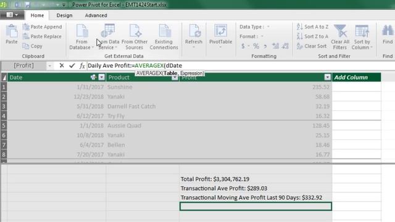The width and height of the screenshot is (395, 222).
Task: Switch to the Home tab
Action: pyautogui.click(x=37, y=15)
